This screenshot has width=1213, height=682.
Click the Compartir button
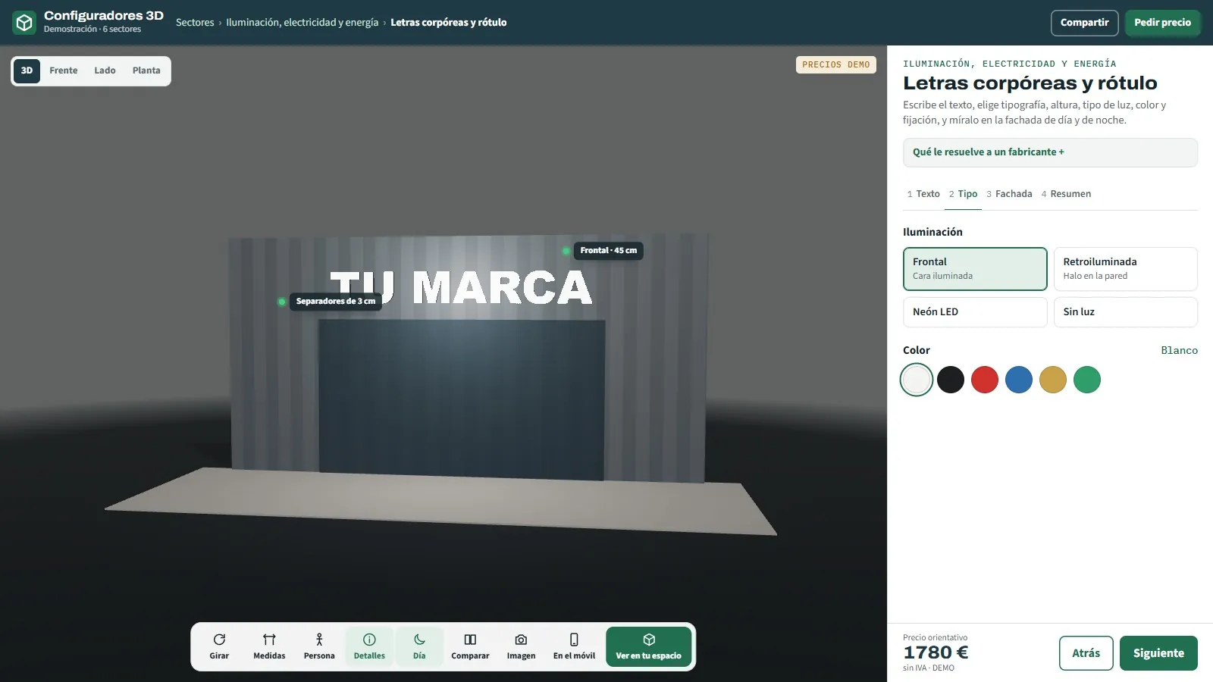pyautogui.click(x=1084, y=23)
